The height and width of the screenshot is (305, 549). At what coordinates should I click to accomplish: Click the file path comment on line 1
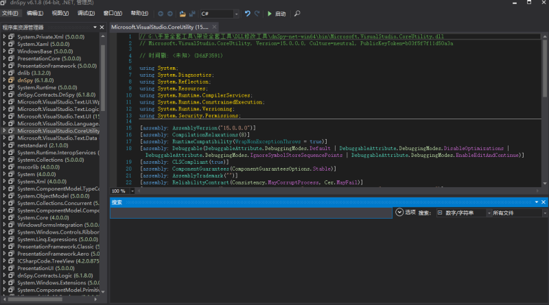point(291,36)
